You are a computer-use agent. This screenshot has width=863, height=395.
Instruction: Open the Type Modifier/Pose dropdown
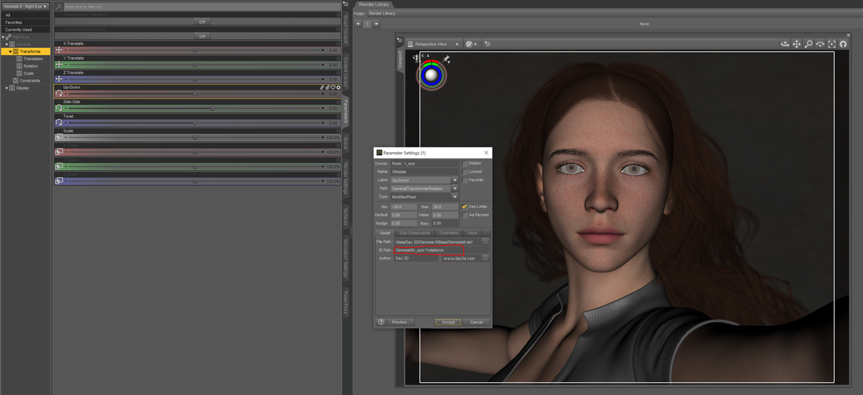(424, 196)
